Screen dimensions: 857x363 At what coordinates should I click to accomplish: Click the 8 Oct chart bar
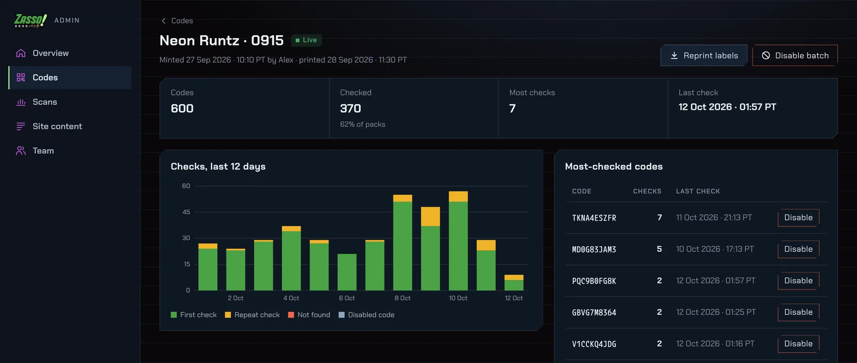point(403,243)
